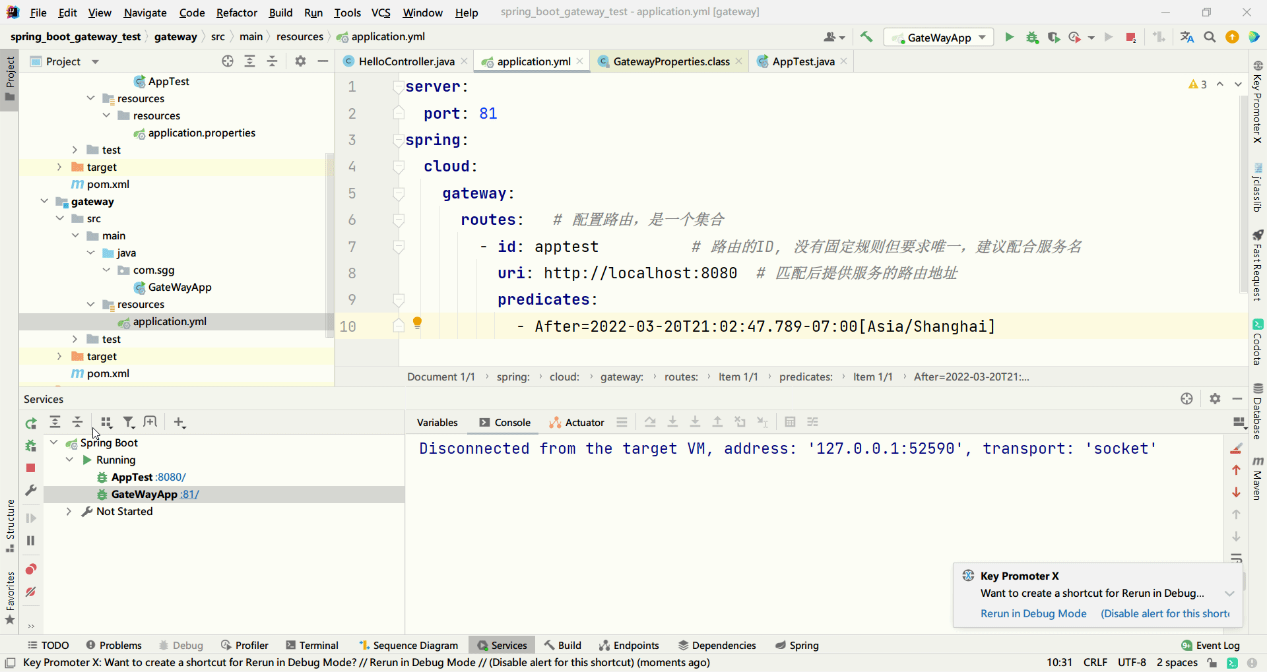The width and height of the screenshot is (1267, 672).
Task: Build the project with the hammer icon
Action: 866,38
